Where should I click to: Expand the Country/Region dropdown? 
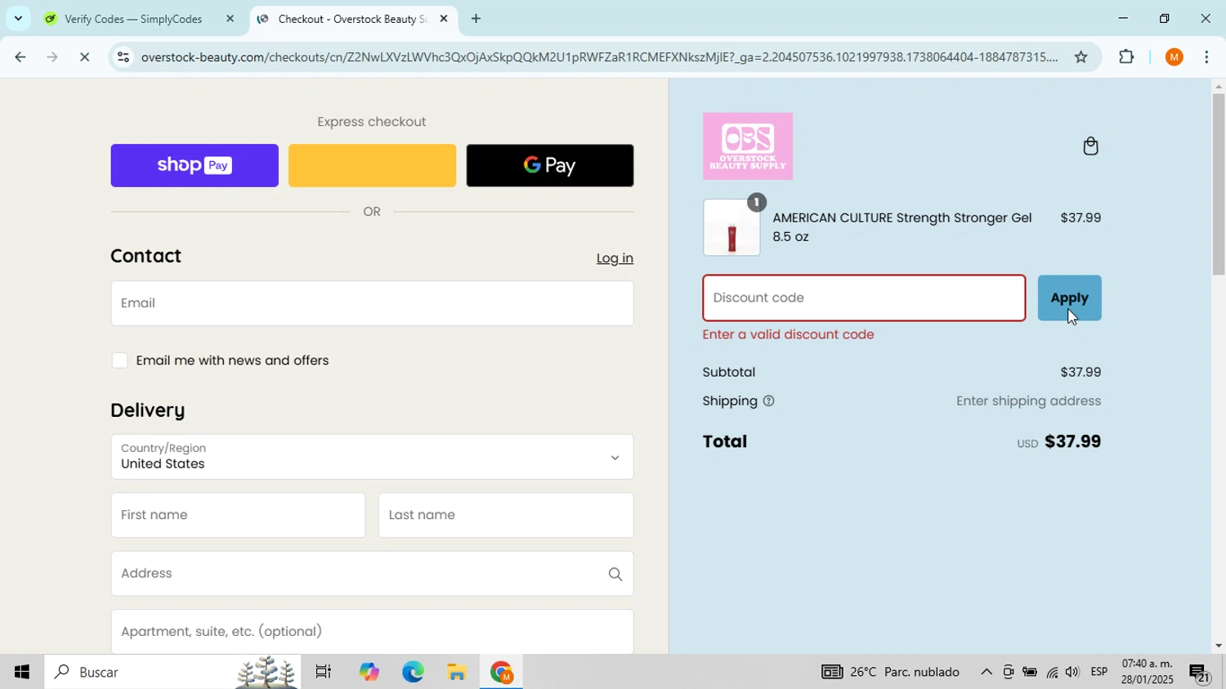tap(372, 457)
